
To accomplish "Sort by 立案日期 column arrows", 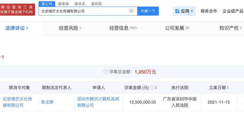I will point(227,88).
